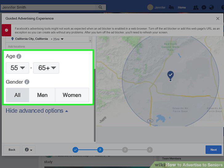Click the Age info icon
224x168 pixels.
[19, 56]
